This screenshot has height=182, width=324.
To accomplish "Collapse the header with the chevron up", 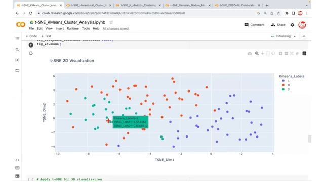I will tap(304, 36).
